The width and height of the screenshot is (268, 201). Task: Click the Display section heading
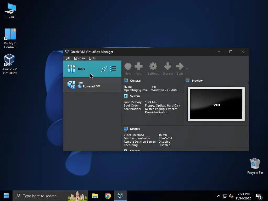point(135,129)
